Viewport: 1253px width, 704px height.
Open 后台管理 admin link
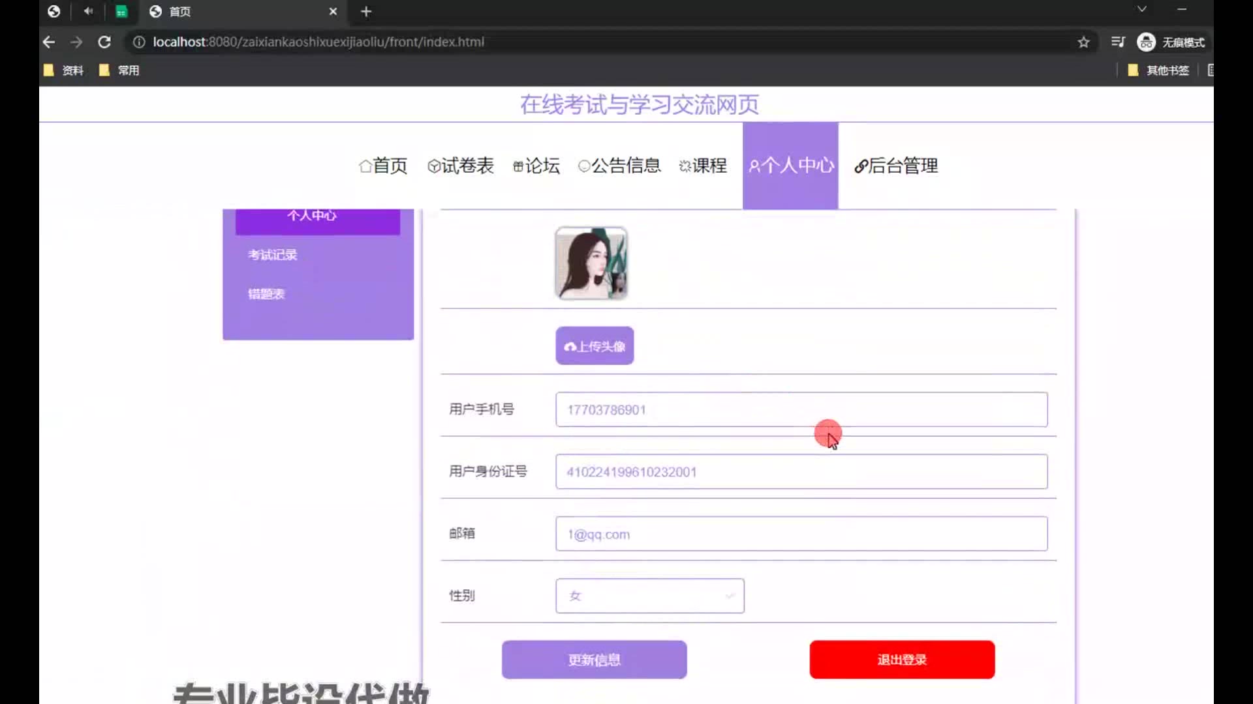[x=896, y=166]
